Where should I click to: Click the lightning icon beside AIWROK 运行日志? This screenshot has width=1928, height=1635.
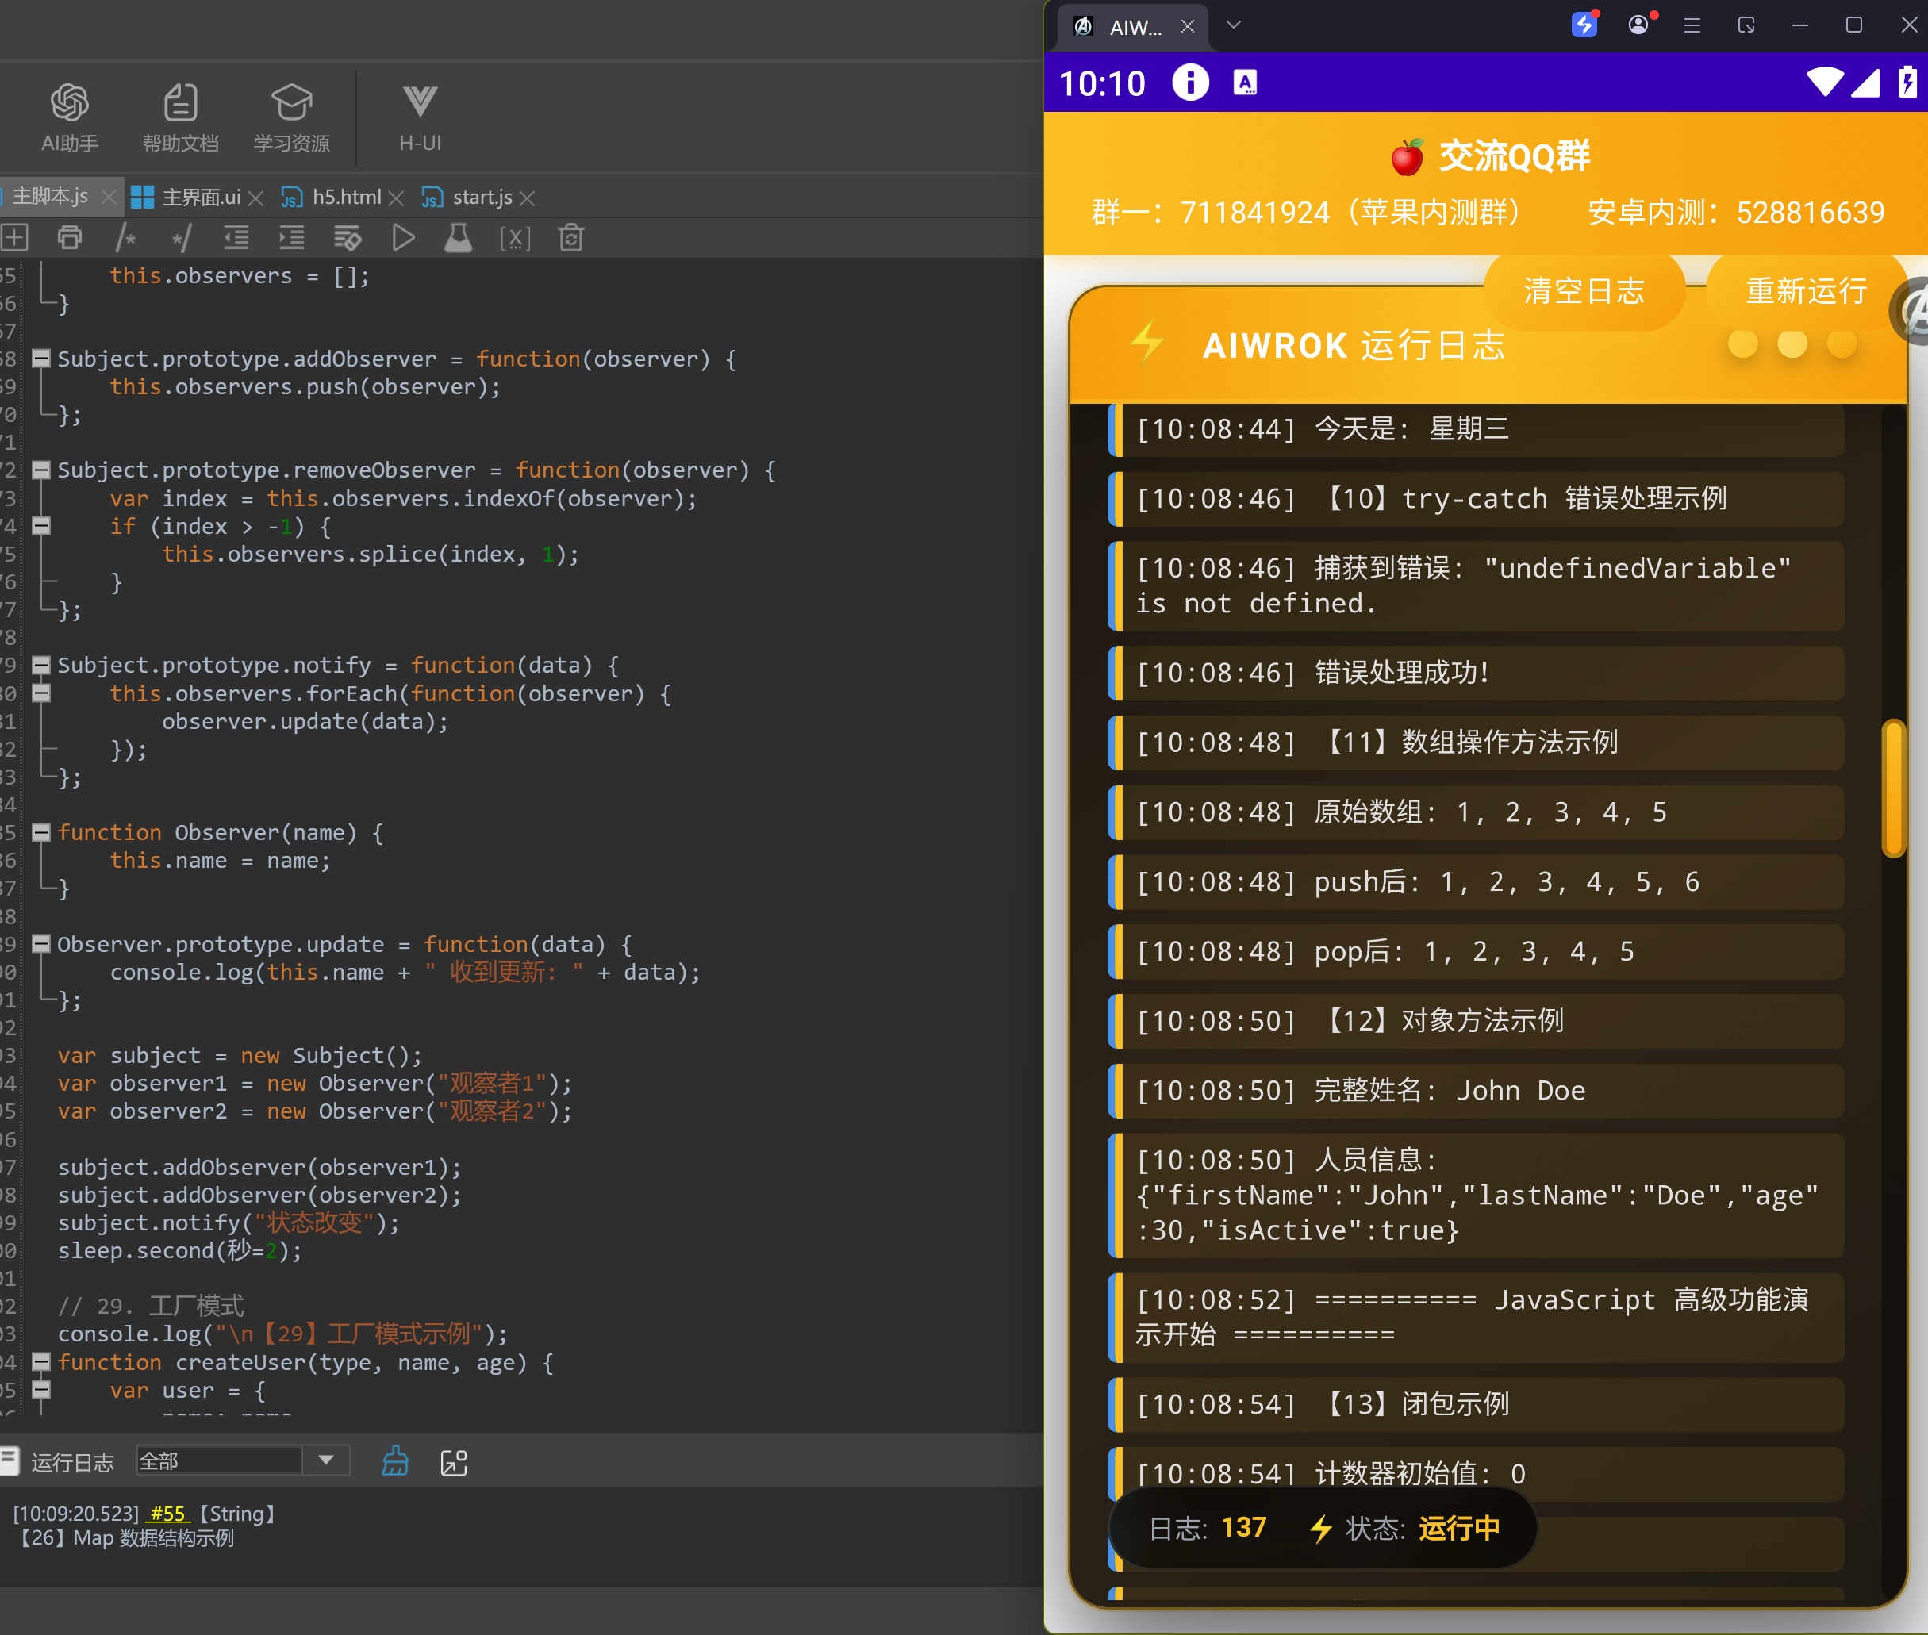1147,341
